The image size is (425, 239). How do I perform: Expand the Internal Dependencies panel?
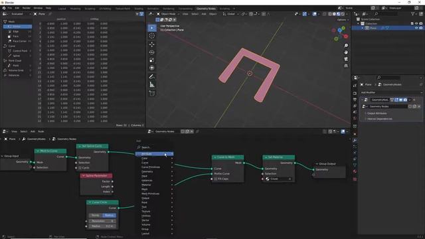click(x=379, y=119)
